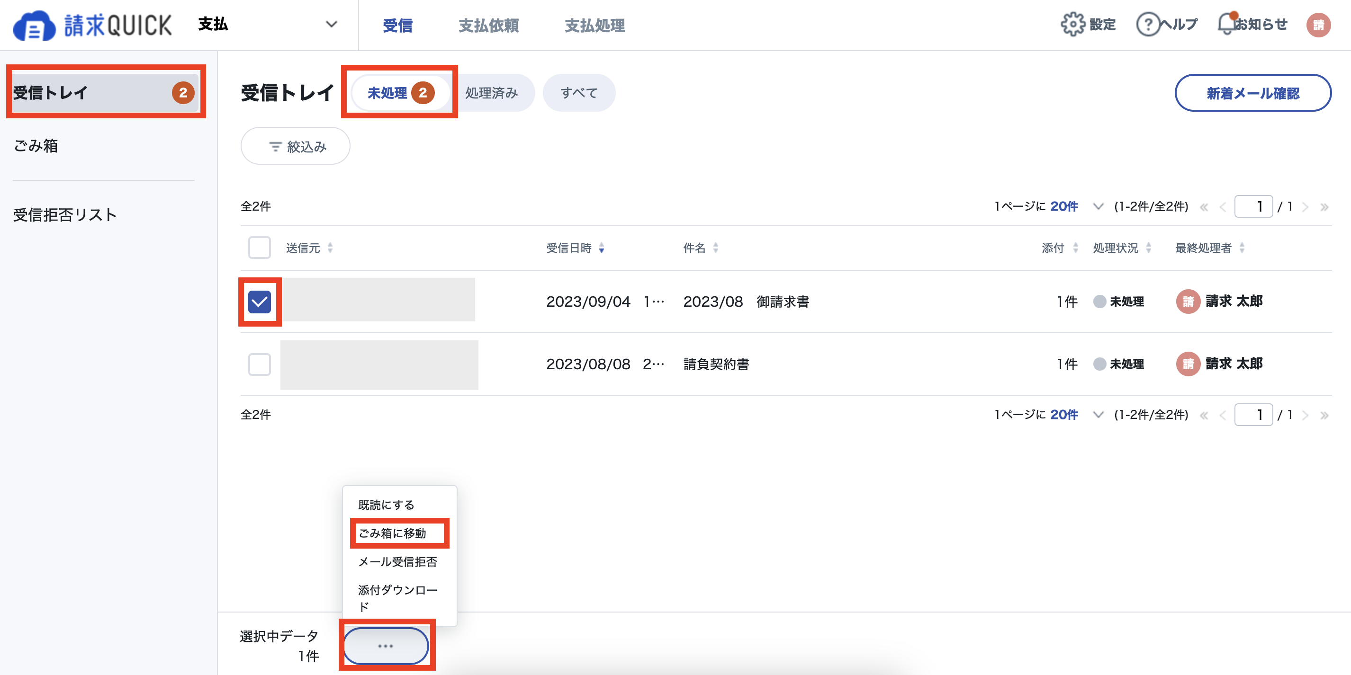
Task: Open the … actions menu for selected data
Action: click(386, 646)
